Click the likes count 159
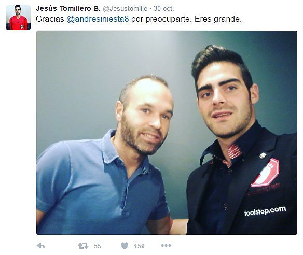The height and width of the screenshot is (255, 303). [x=139, y=246]
